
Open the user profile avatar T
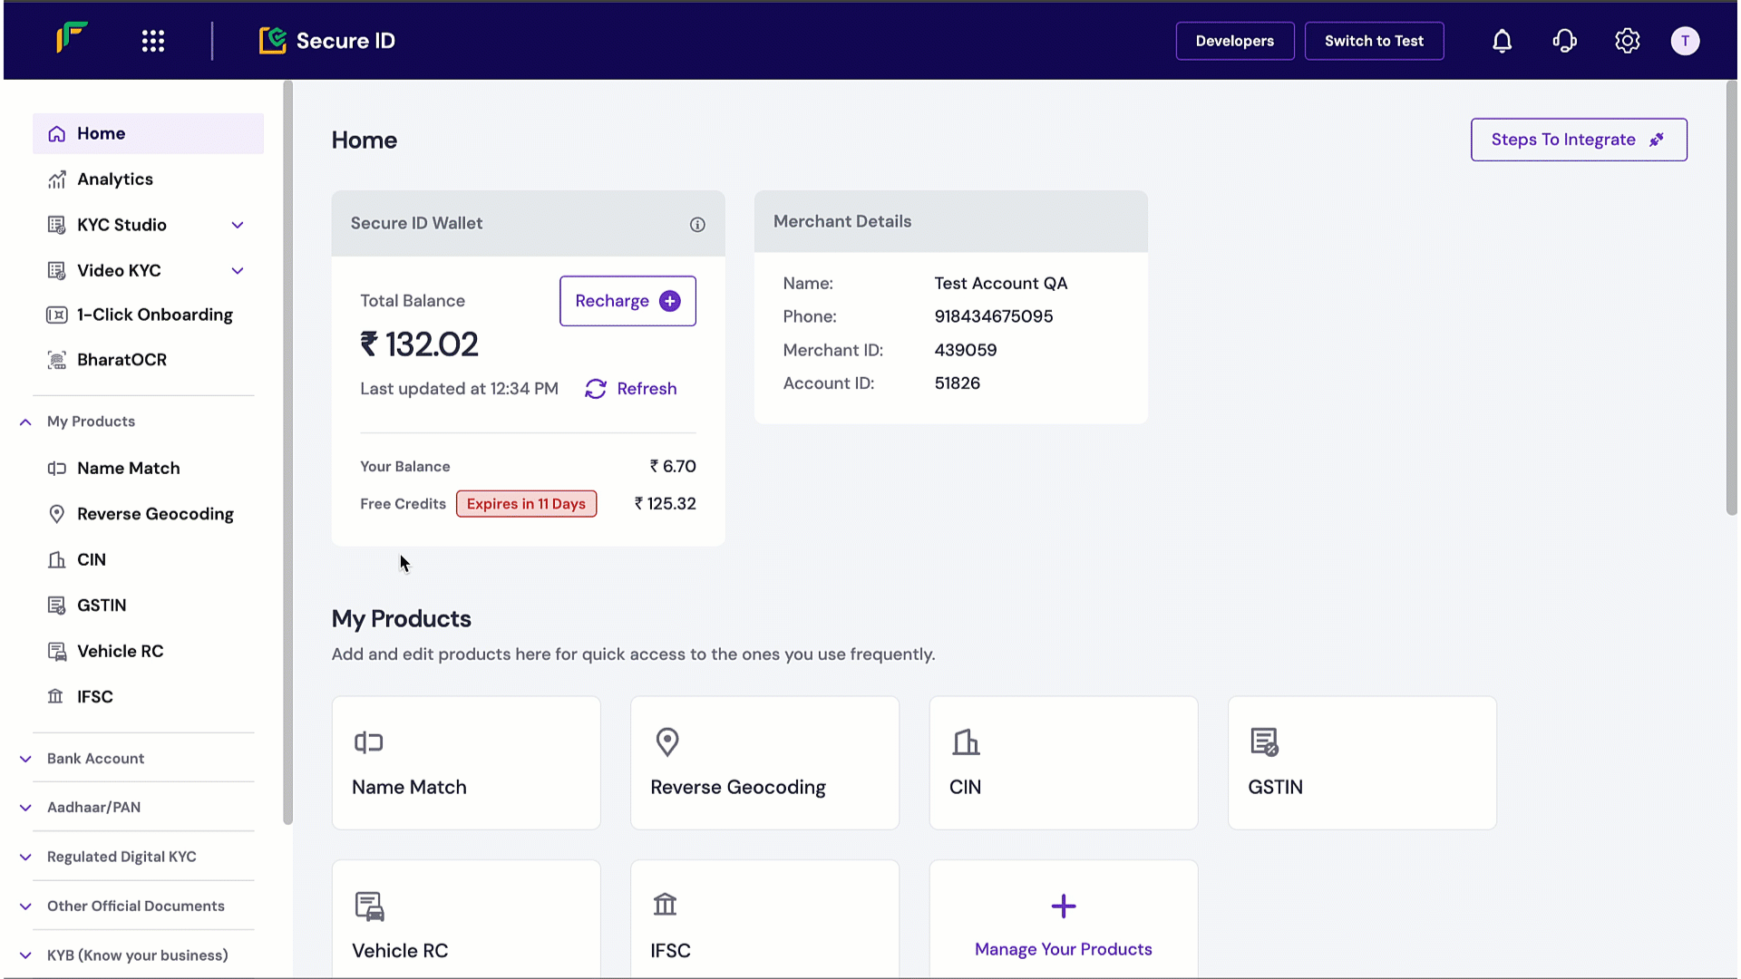1684,41
